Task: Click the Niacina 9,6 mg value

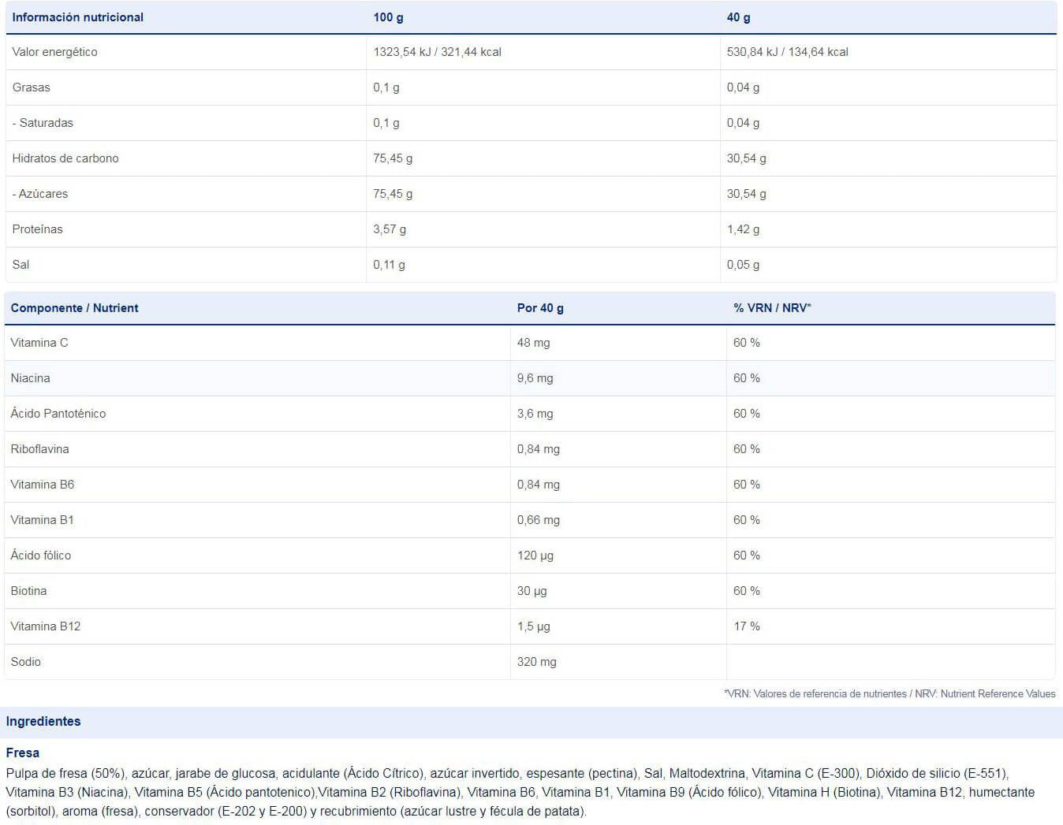Action: (535, 378)
